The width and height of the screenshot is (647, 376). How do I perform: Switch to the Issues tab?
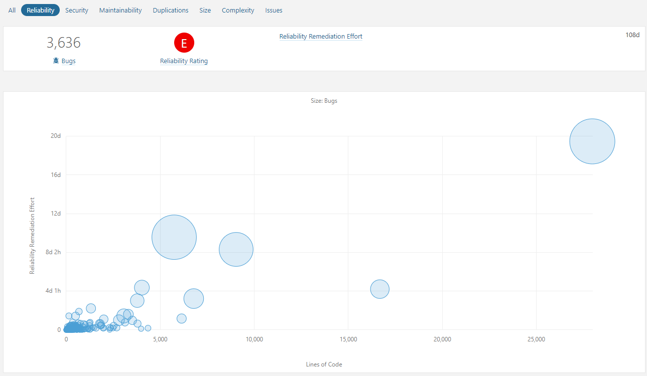(274, 10)
